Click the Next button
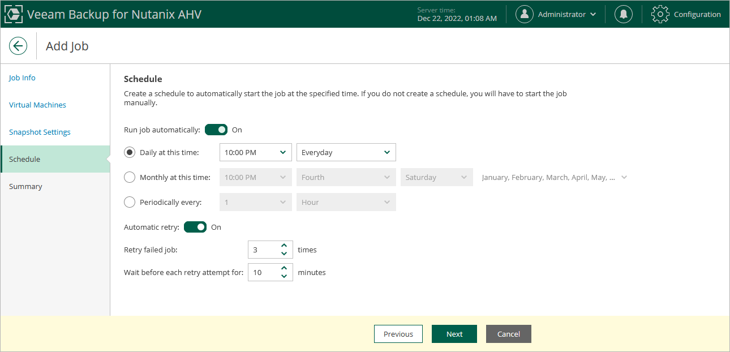The image size is (730, 352). (454, 334)
